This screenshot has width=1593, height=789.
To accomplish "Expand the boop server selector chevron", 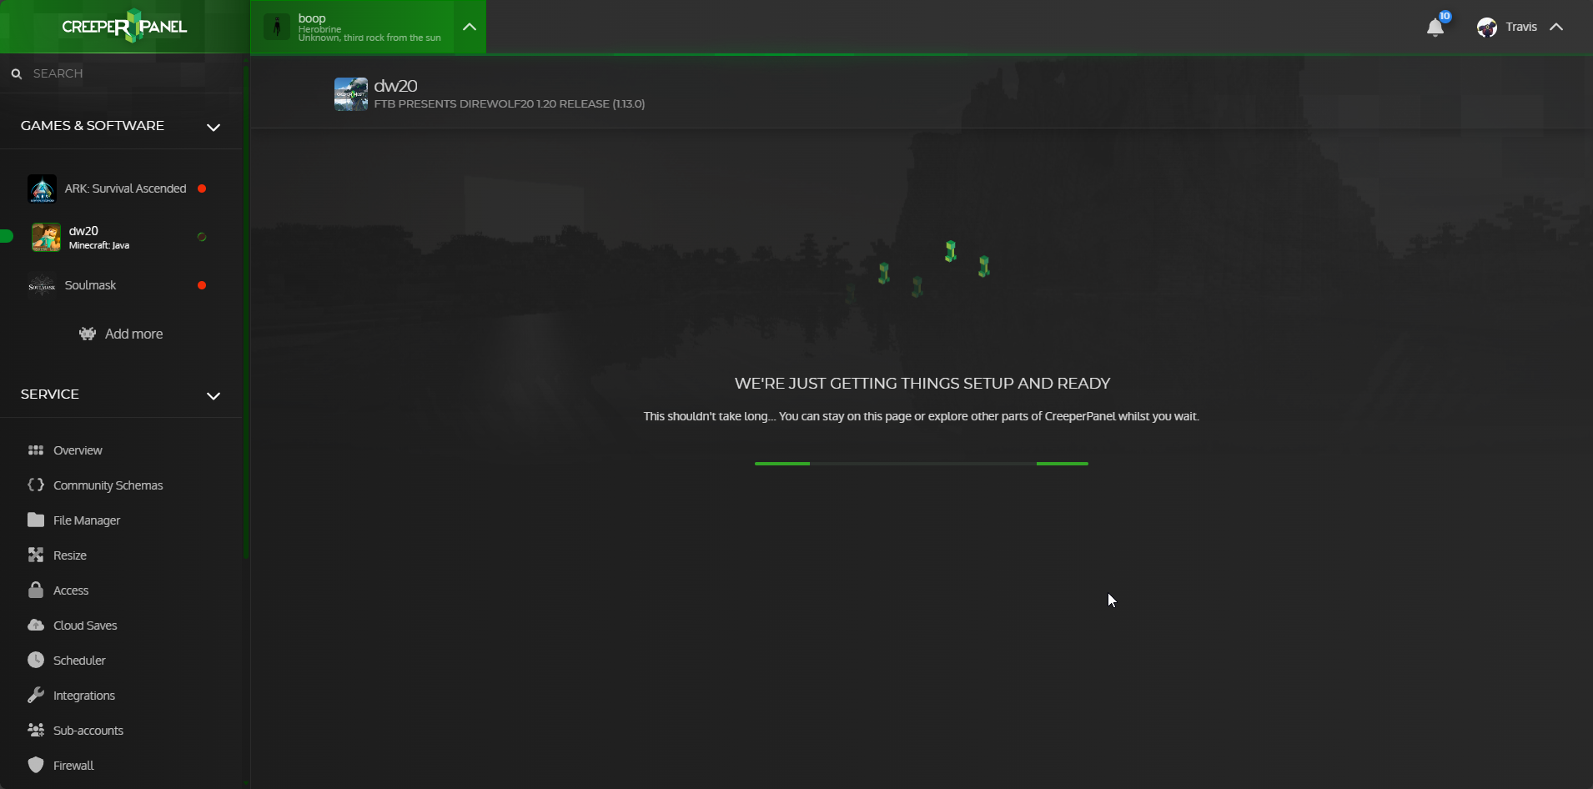I will [x=470, y=27].
